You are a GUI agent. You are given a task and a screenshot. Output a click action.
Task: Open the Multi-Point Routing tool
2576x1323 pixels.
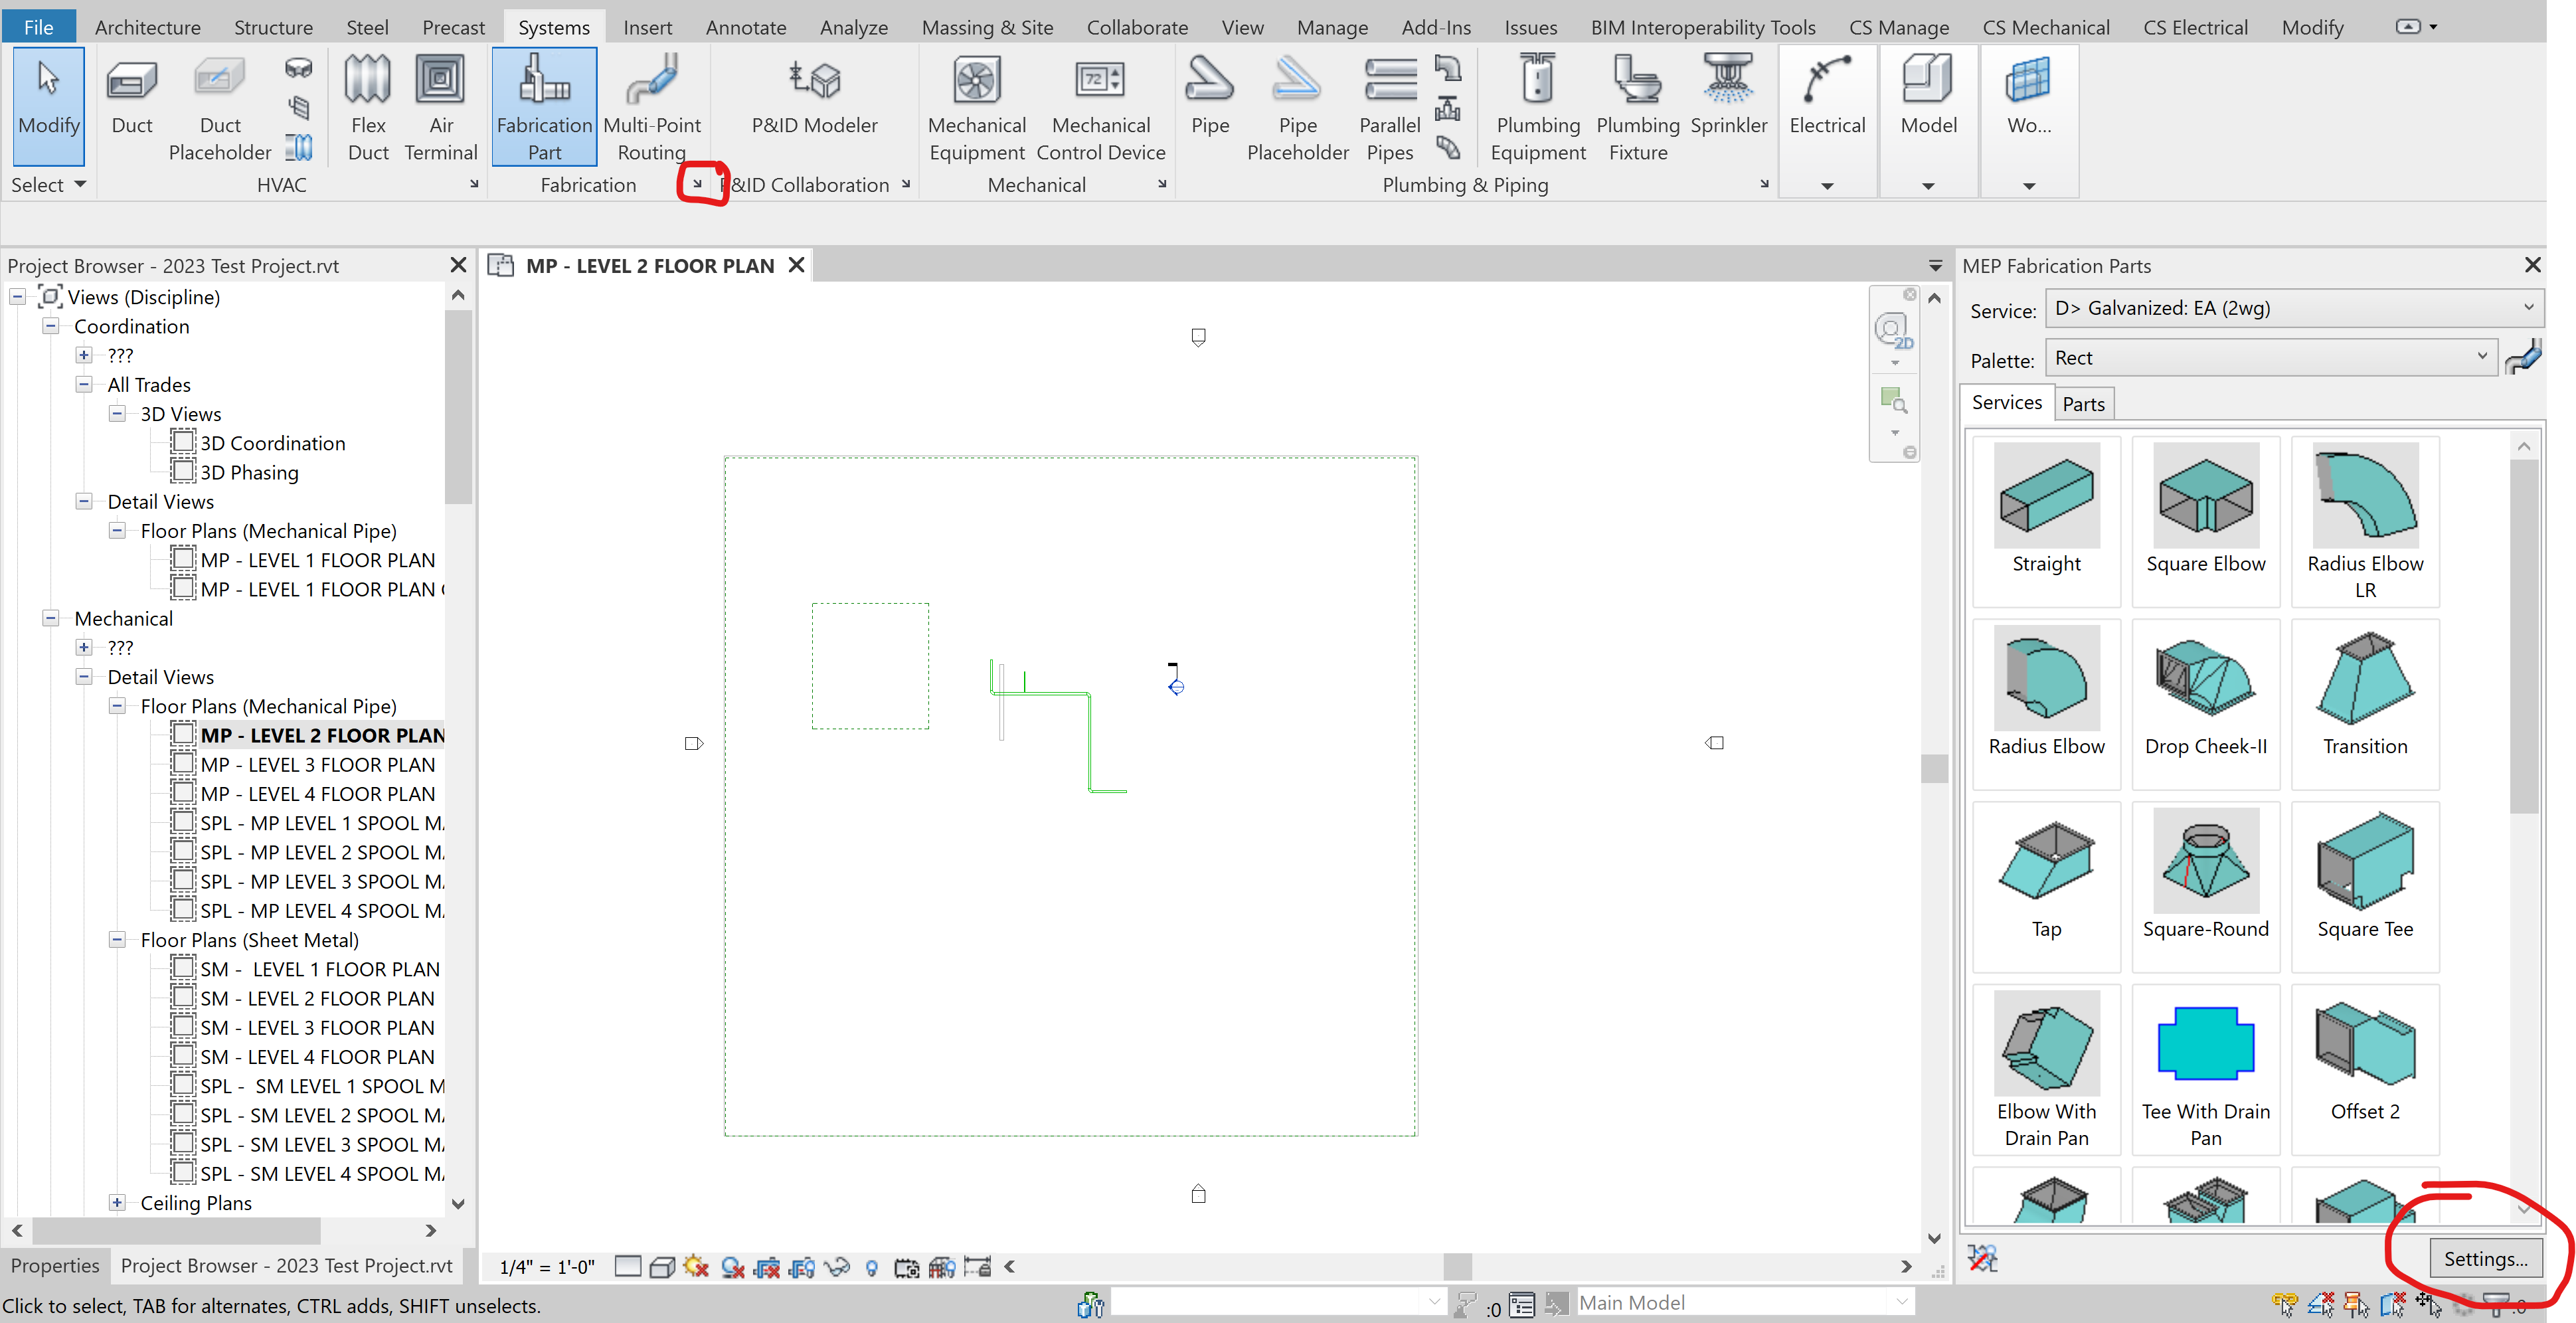tap(651, 105)
